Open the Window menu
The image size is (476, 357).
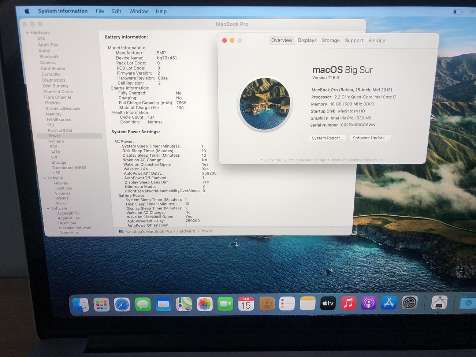[138, 11]
